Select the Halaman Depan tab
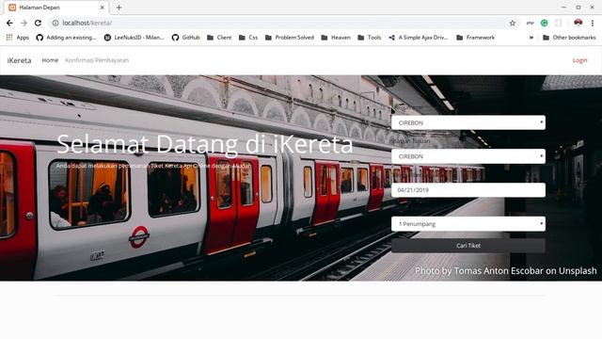 tap(56, 8)
